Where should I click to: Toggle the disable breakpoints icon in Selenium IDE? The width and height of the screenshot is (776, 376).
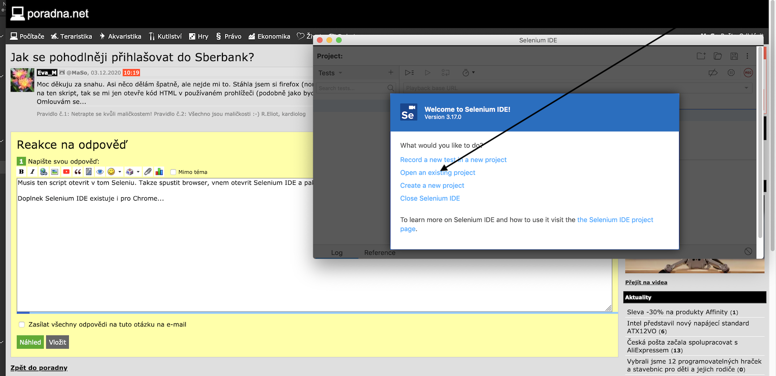click(713, 72)
